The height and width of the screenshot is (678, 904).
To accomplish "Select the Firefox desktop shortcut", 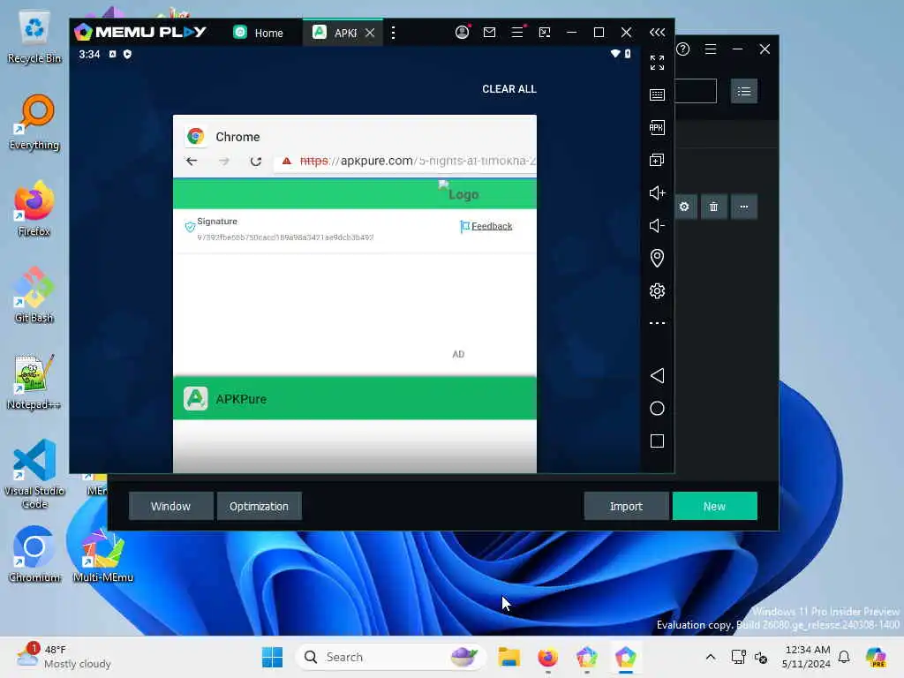I will coord(34,208).
